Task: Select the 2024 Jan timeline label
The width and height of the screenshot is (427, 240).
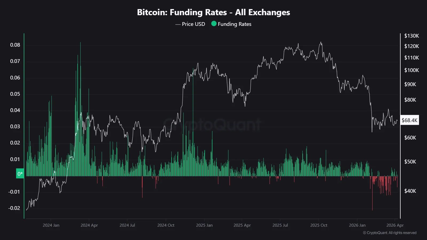Action: (x=51, y=225)
